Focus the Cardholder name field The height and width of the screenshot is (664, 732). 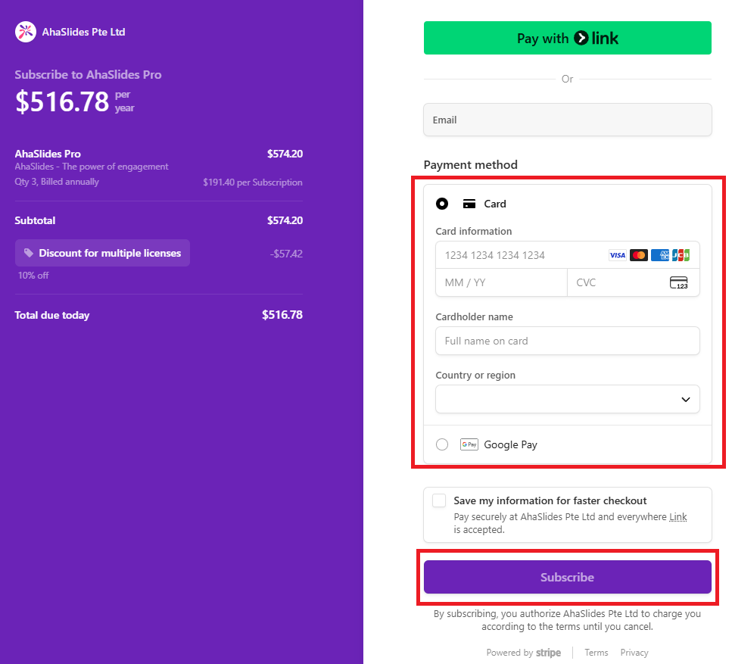(568, 341)
